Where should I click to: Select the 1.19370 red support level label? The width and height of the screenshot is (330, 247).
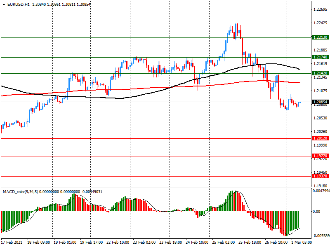click(x=321, y=176)
